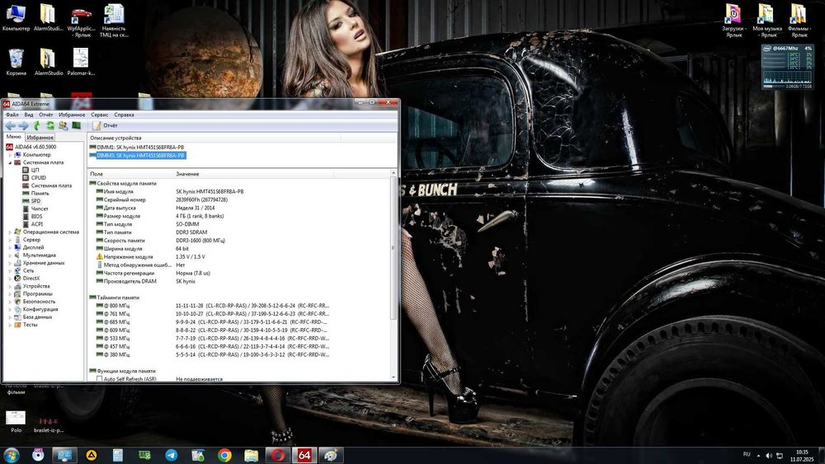Open the Компьютер desktop icon
Screen dimensions: 825x464
[16, 17]
